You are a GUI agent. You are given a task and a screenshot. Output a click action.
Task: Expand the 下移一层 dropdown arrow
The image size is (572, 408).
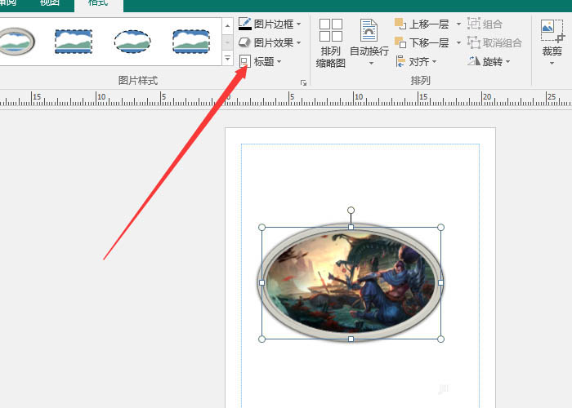pyautogui.click(x=458, y=43)
